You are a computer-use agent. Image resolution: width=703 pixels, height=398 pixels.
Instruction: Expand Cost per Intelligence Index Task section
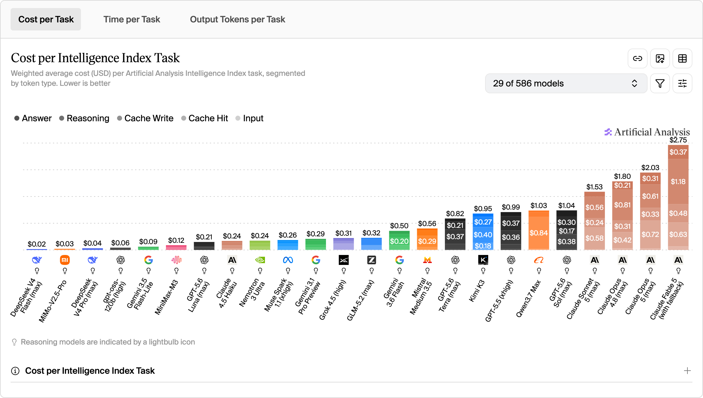687,371
